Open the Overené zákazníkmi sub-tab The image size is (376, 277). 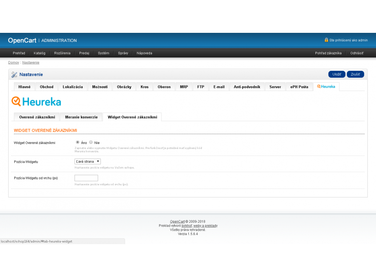[37, 117]
